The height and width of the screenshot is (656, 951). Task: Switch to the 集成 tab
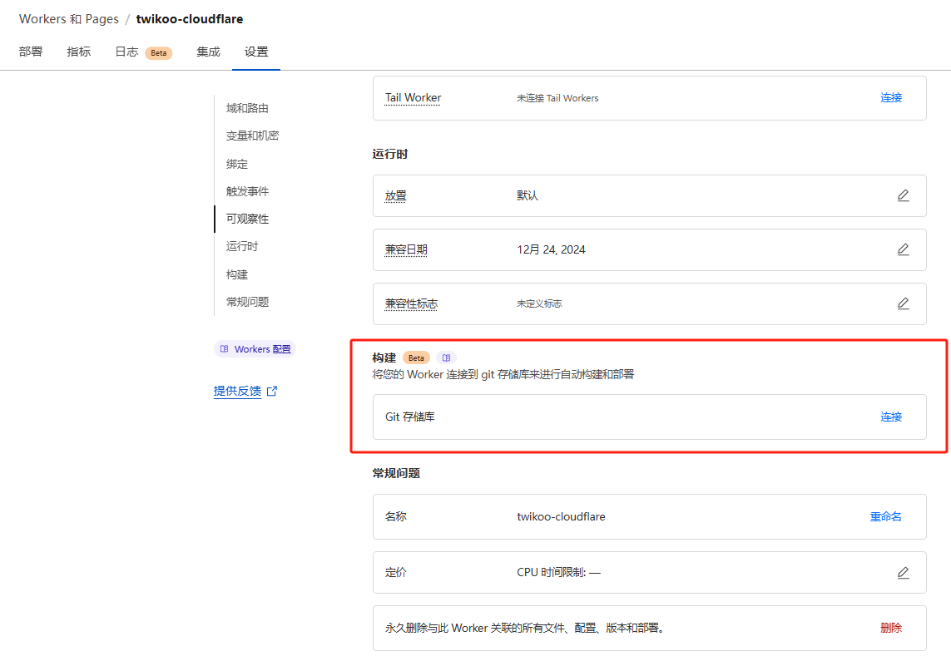pyautogui.click(x=207, y=52)
